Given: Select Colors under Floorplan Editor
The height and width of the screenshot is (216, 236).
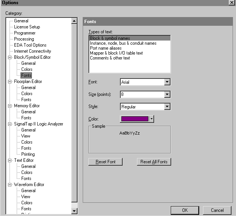Looking at the screenshot, I should click(x=27, y=94).
